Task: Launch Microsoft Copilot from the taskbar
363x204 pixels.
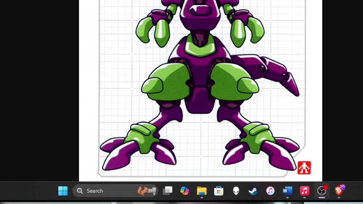Action: coord(185,191)
